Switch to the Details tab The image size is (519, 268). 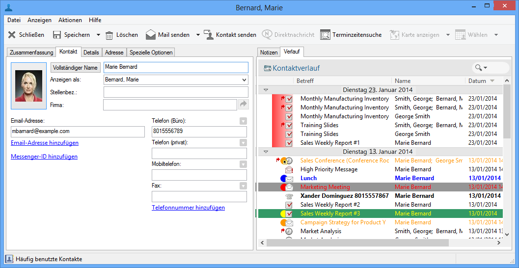tap(91, 53)
